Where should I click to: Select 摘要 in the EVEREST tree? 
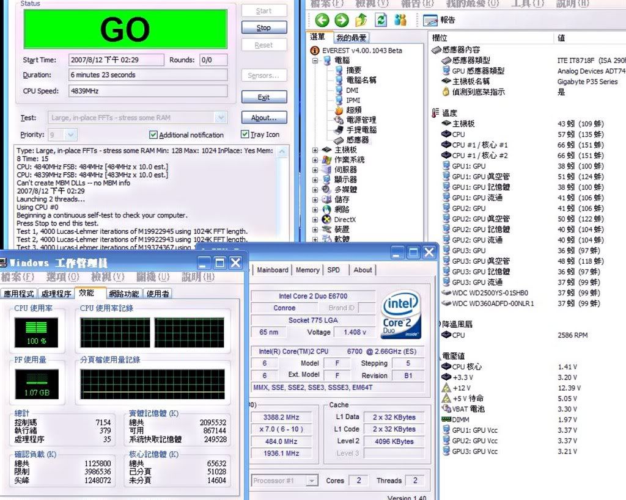[353, 70]
